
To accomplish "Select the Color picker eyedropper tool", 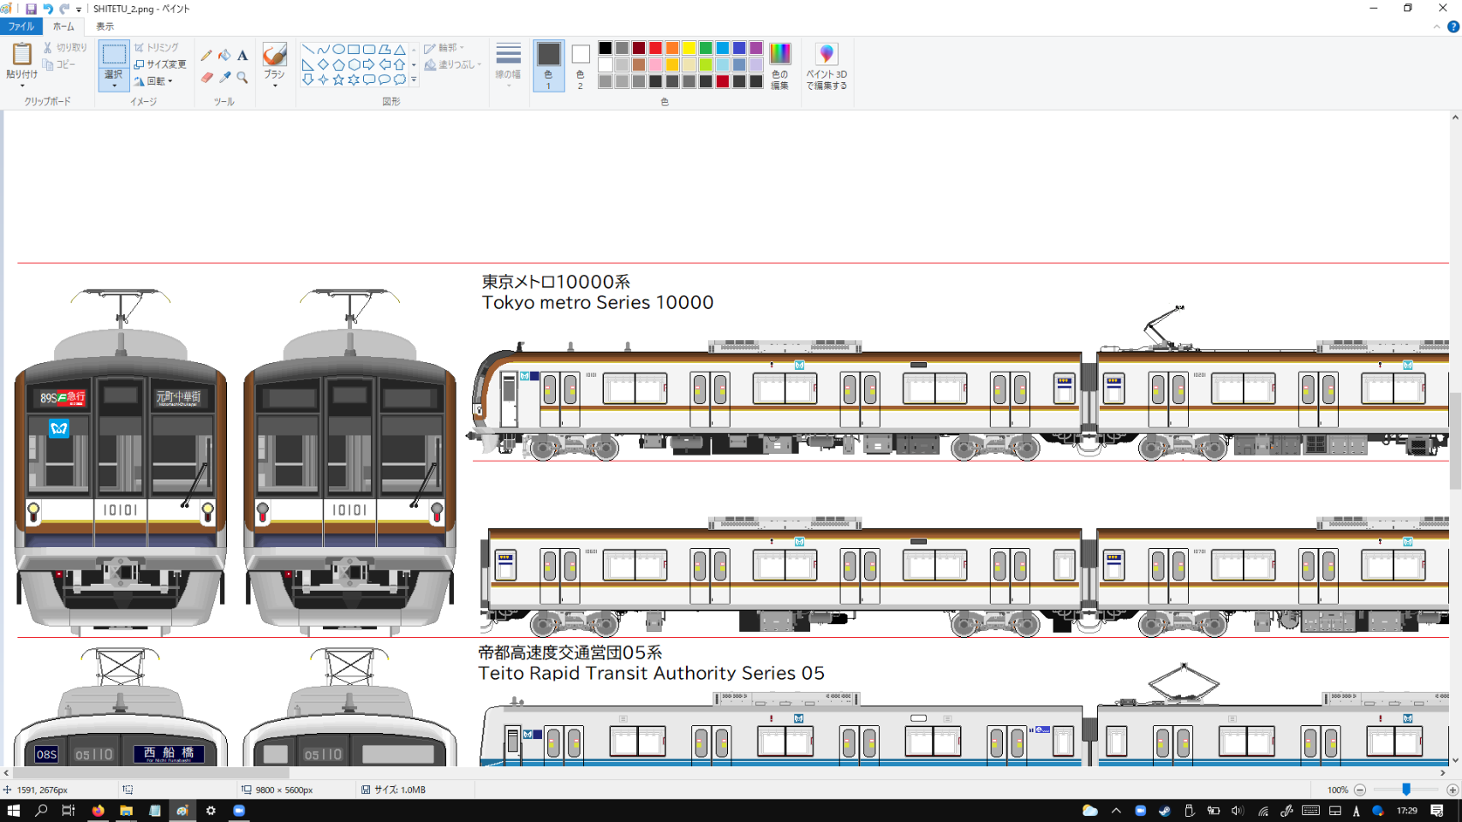I will point(224,78).
